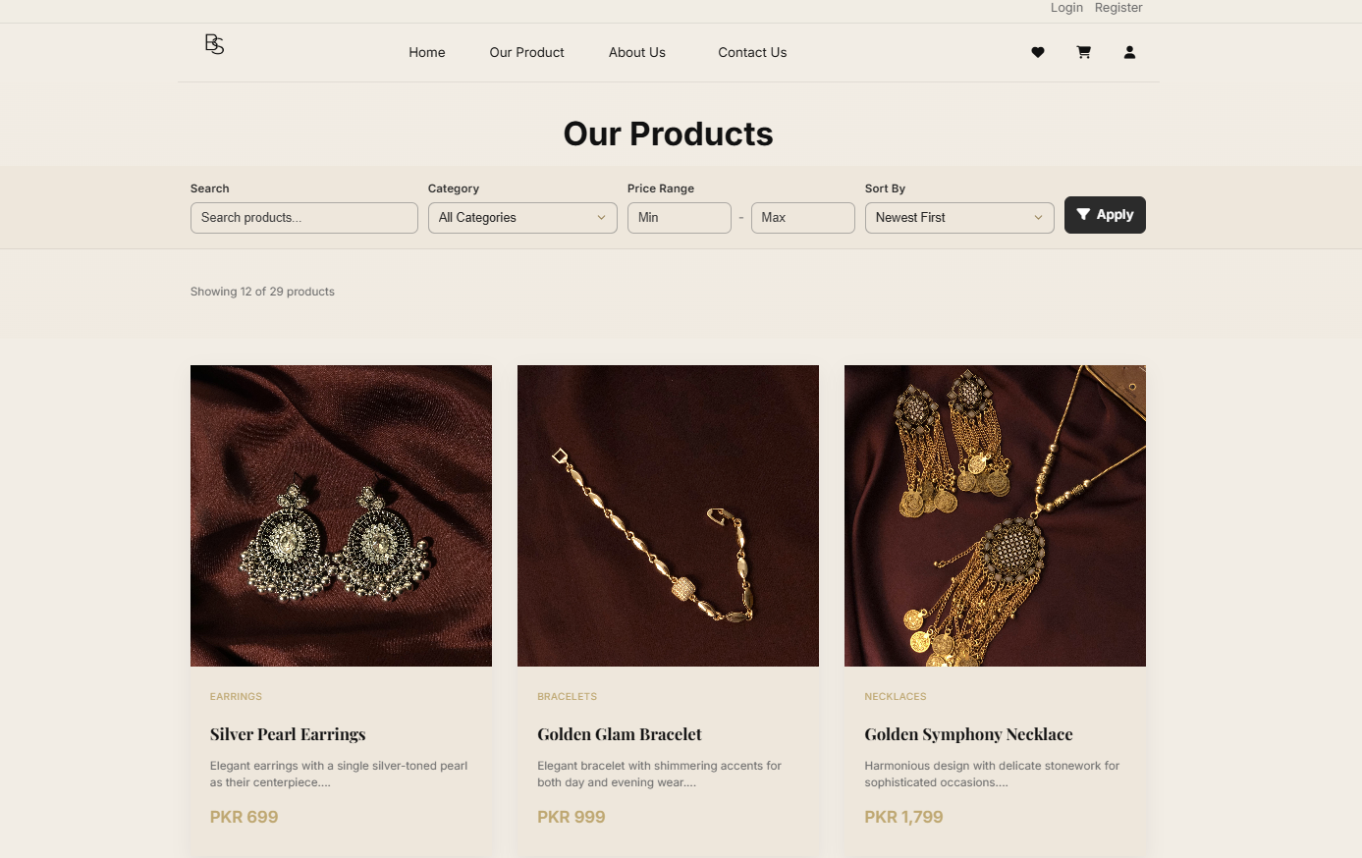Open the wishlist via the heart icon
1362x858 pixels.
[x=1037, y=52]
